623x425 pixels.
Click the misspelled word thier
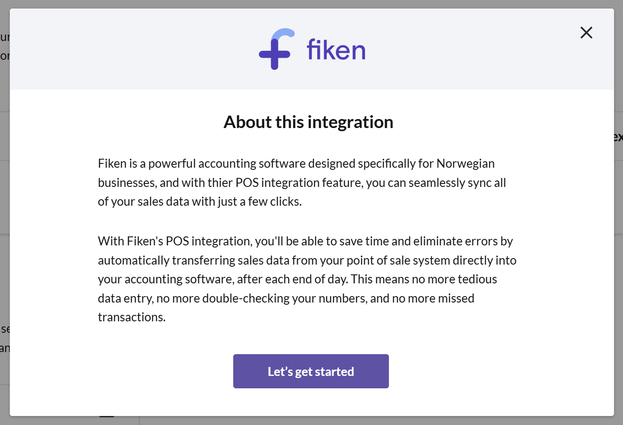pos(220,183)
